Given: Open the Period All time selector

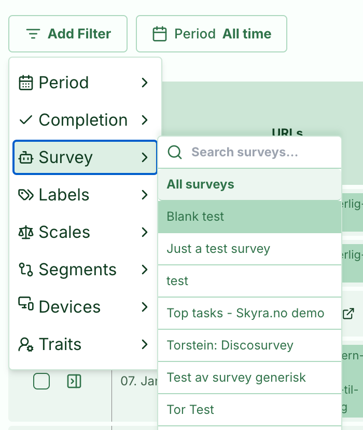Looking at the screenshot, I should (212, 34).
